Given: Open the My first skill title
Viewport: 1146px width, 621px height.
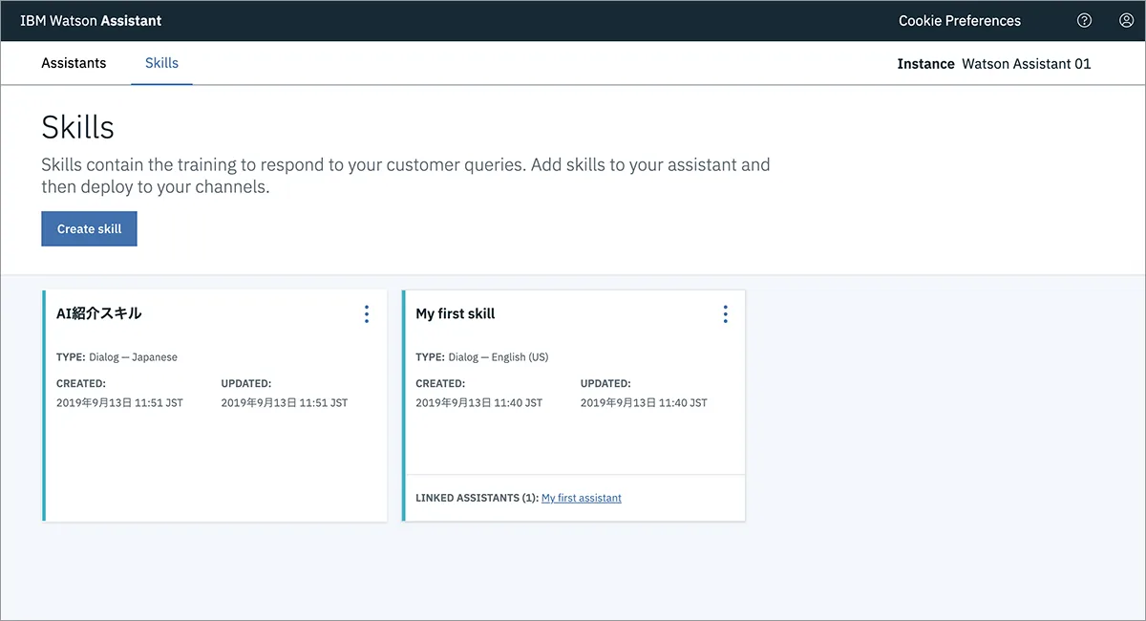Looking at the screenshot, I should [x=456, y=313].
